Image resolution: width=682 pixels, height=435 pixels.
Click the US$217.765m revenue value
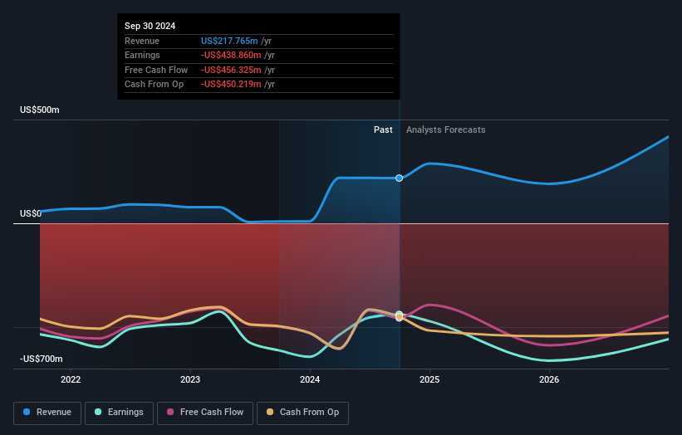(229, 41)
